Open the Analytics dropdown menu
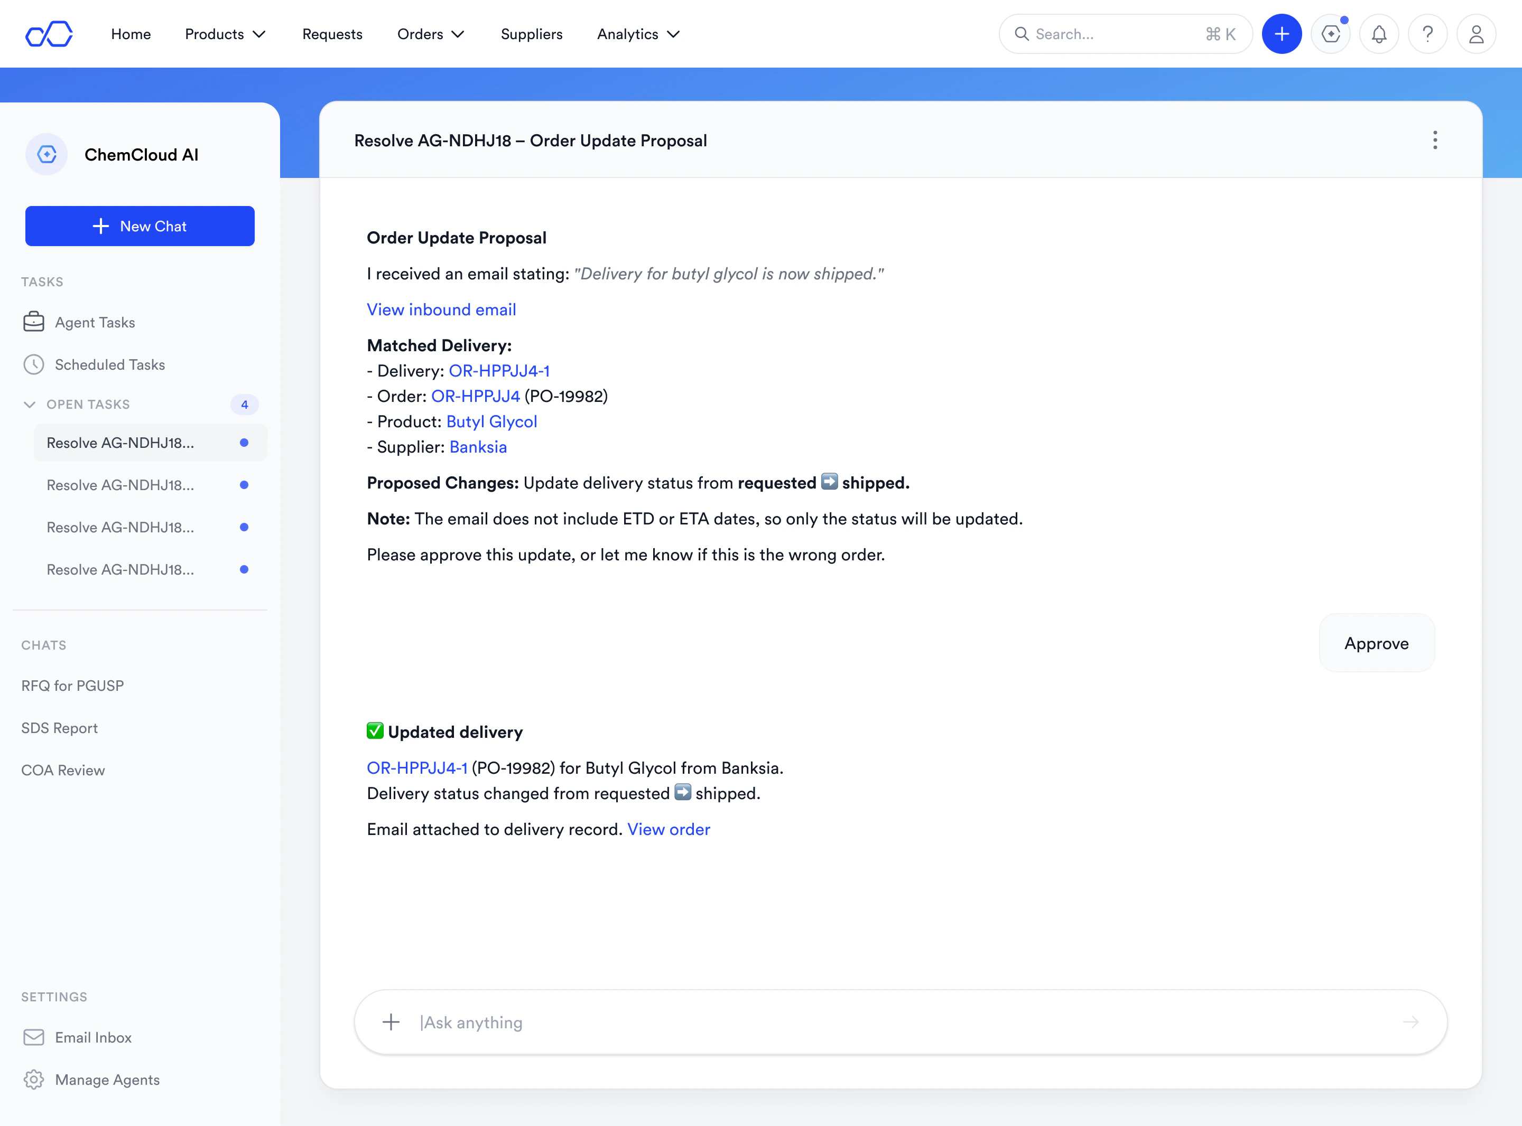Viewport: 1522px width, 1126px height. (x=638, y=34)
